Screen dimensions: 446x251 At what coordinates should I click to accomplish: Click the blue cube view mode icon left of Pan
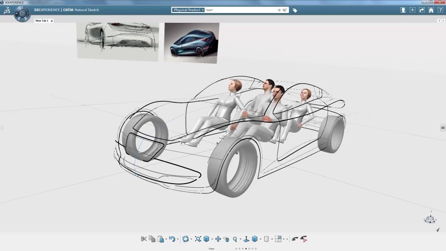tap(206, 239)
